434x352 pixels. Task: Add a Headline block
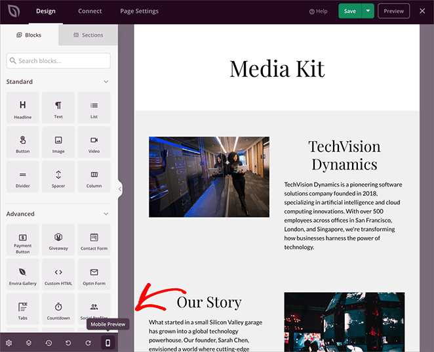pos(23,108)
